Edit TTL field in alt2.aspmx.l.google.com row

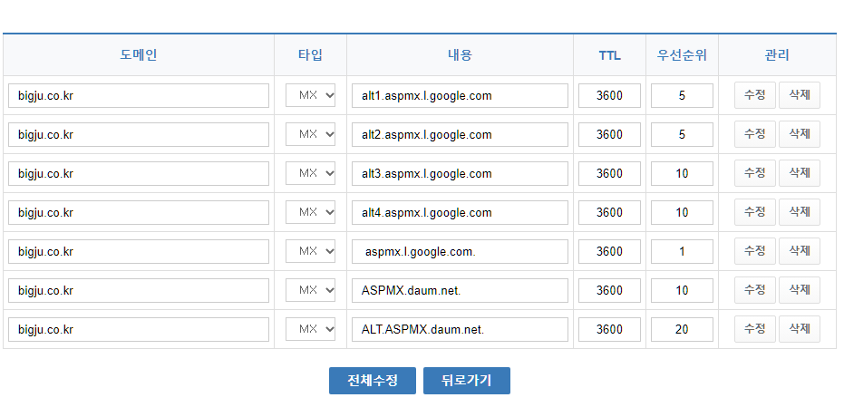pyautogui.click(x=610, y=134)
